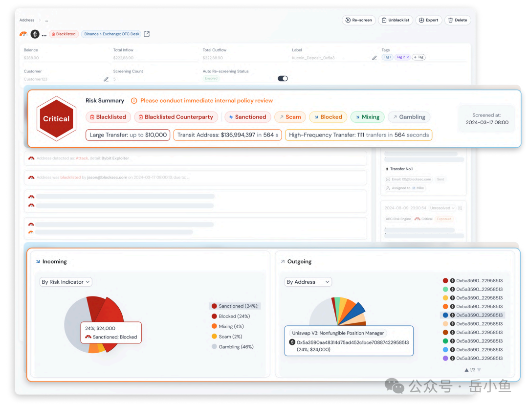Click the Binance Exchange OTC Desk tag
This screenshot has width=528, height=407.
[x=111, y=34]
